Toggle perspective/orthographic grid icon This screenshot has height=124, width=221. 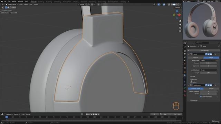point(180,31)
